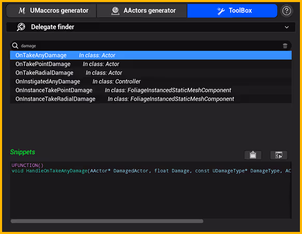The image size is (302, 234).
Task: Copy snippet with the clipboard button
Action: tap(253, 155)
